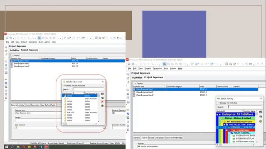Click the print icon in left window toolbar
The image size is (266, 149).
[7, 38]
